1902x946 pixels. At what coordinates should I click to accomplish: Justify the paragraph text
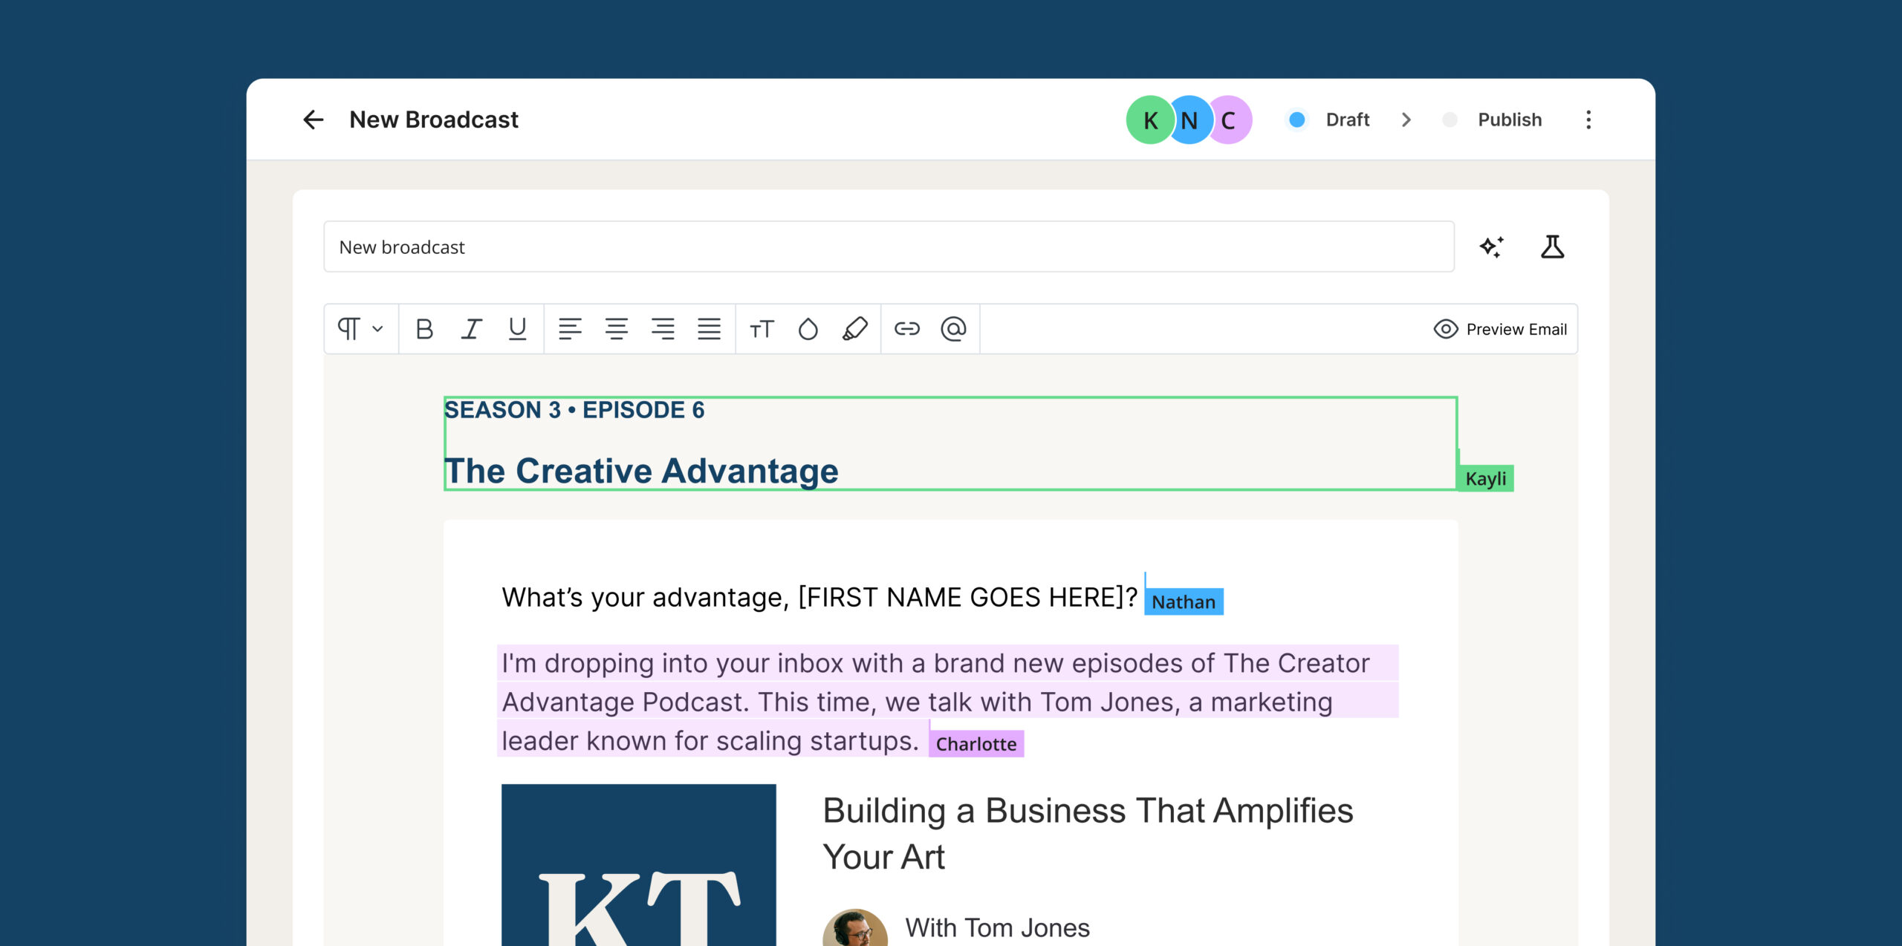point(710,329)
